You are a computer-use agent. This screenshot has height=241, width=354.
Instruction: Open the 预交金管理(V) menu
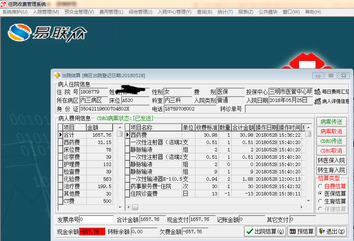click(x=79, y=12)
